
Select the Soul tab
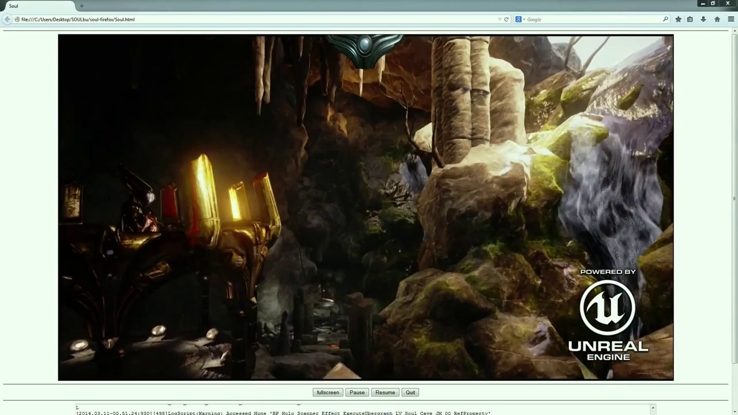coord(37,6)
